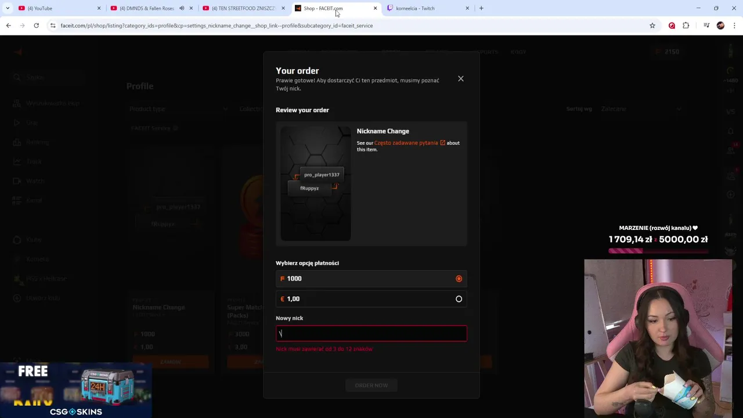The height and width of the screenshot is (418, 743).
Task: Click the CSGO-SKINS free case banner
Action: pos(76,390)
